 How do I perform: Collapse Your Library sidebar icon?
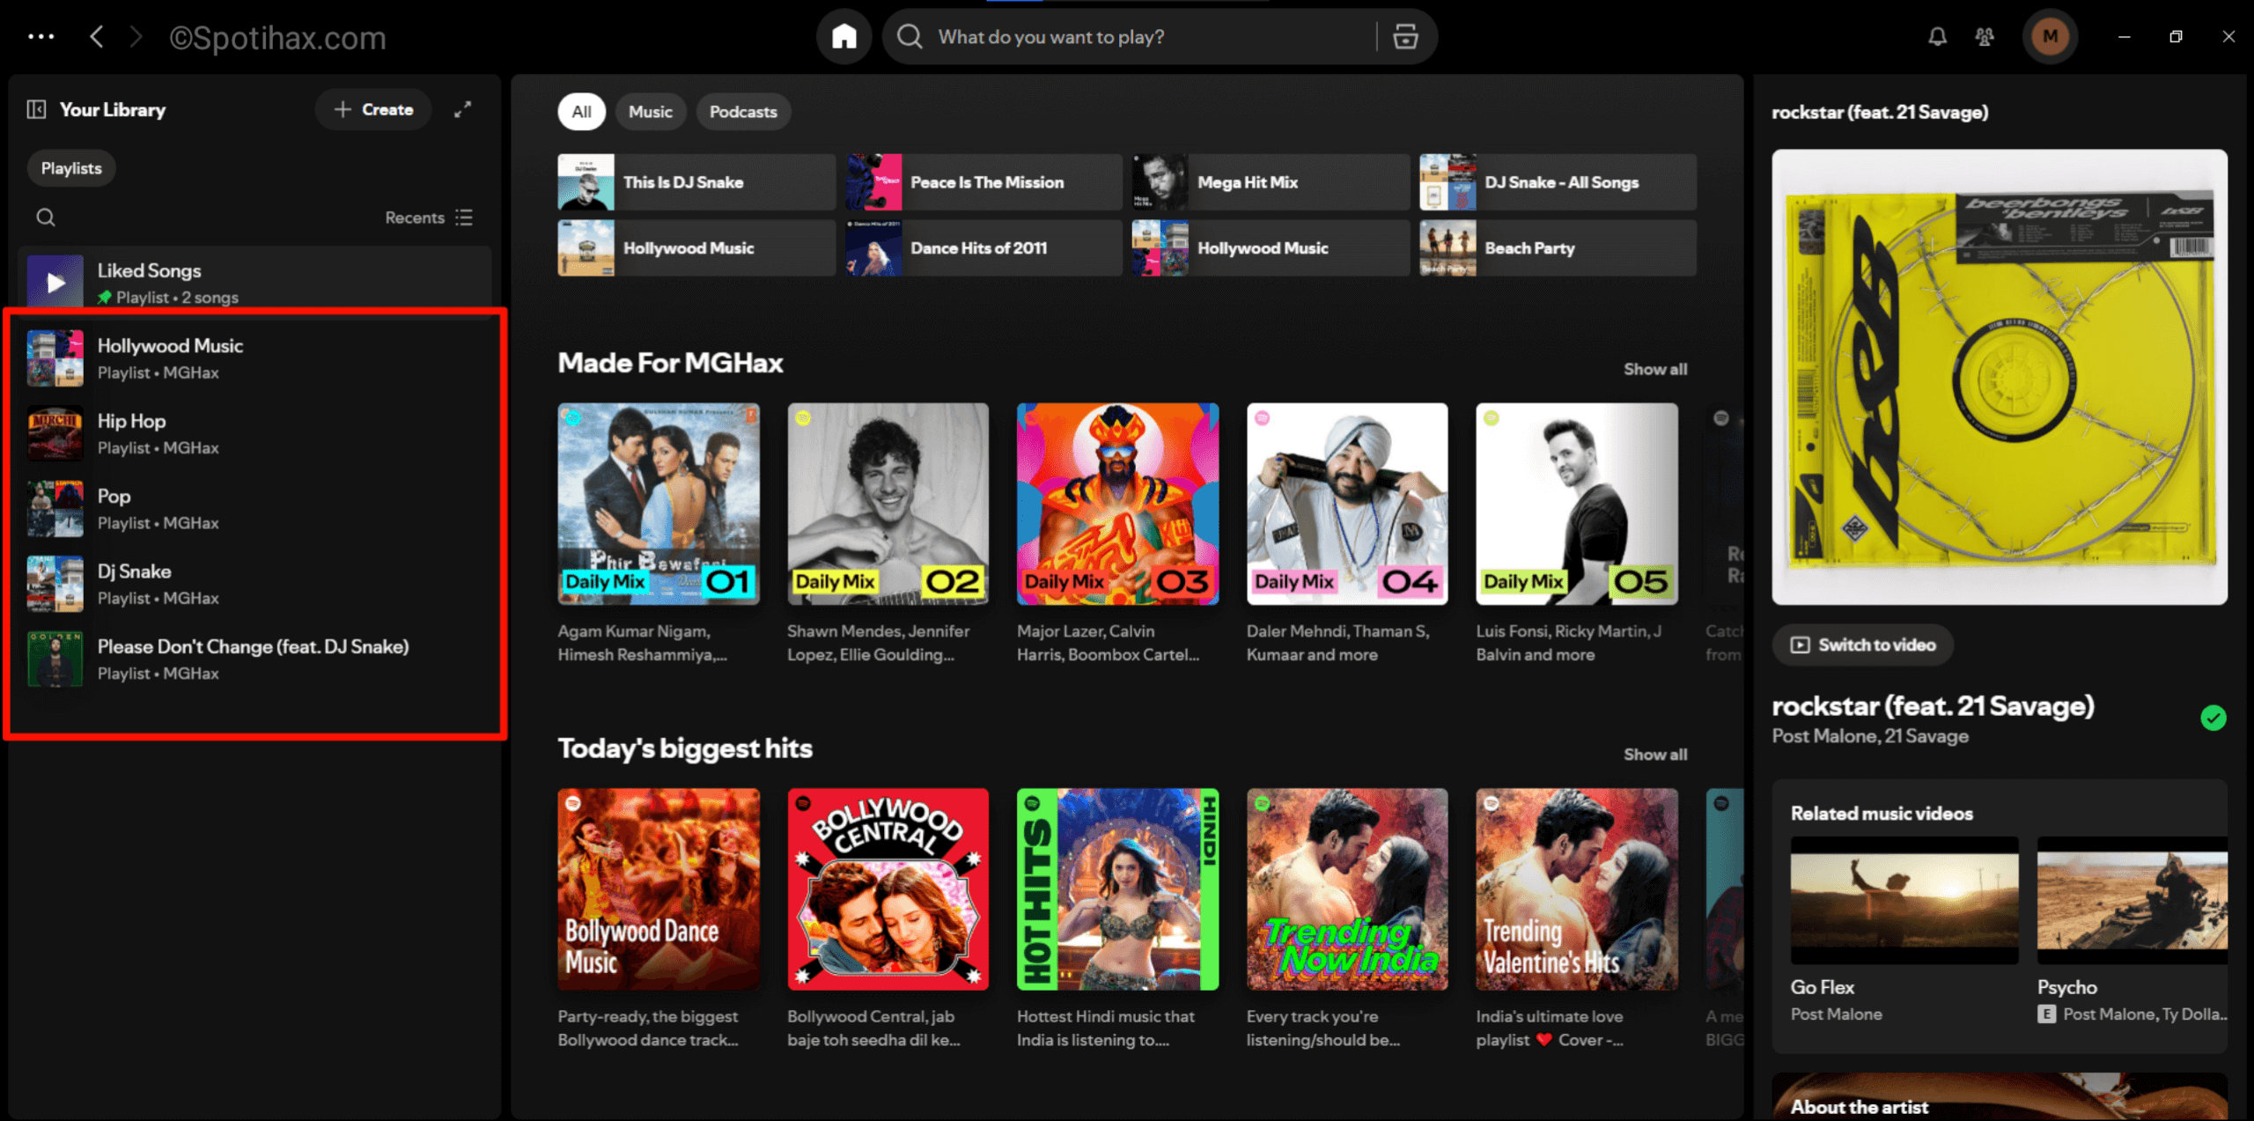tap(36, 109)
